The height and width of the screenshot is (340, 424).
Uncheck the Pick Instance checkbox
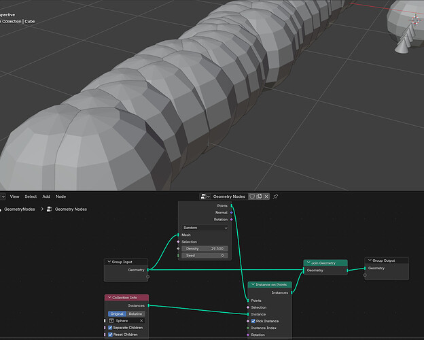(x=253, y=321)
